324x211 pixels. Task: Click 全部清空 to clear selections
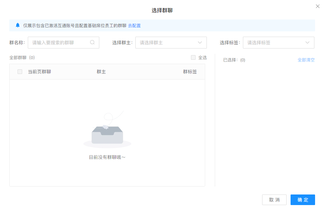(306, 60)
